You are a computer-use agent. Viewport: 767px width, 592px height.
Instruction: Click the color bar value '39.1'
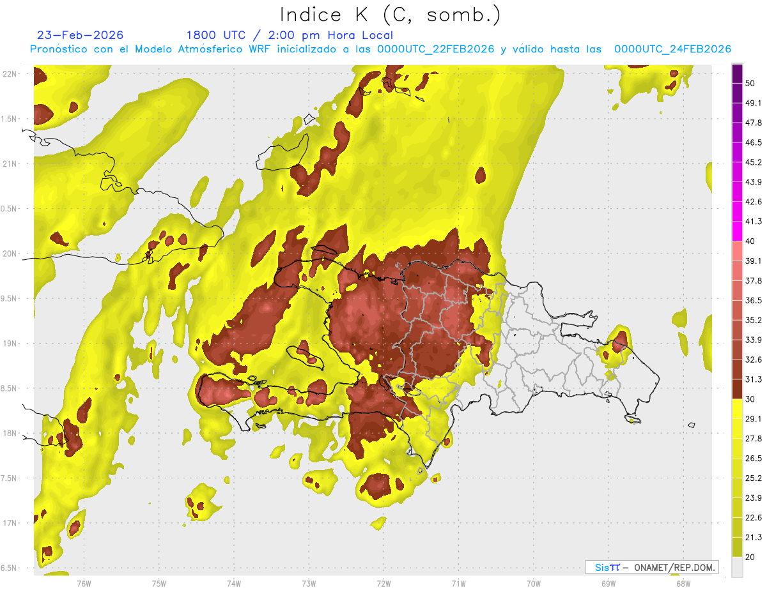tap(754, 261)
